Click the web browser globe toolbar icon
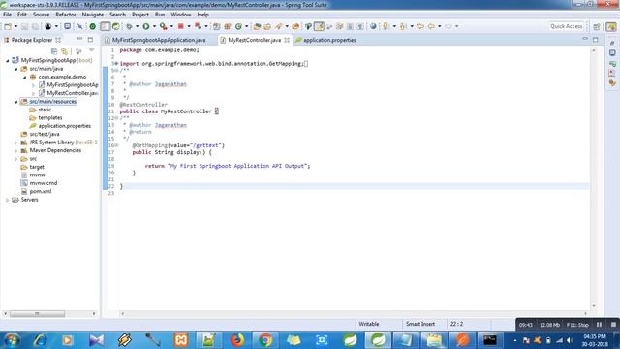This screenshot has width=620, height=349. [373, 26]
